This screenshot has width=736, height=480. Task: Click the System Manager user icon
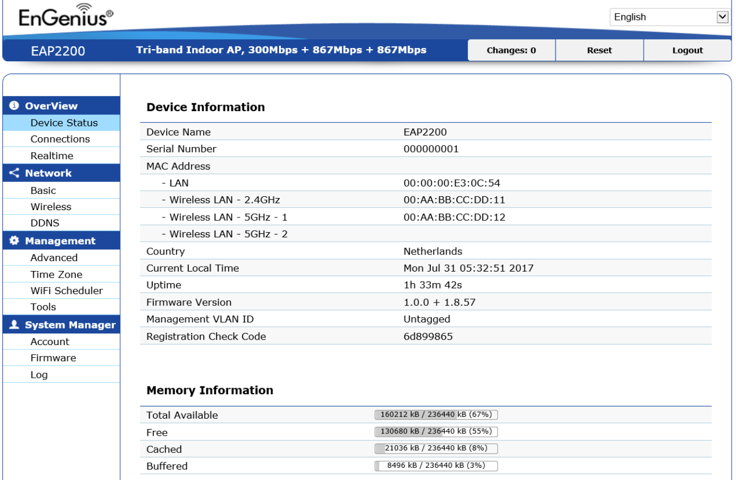14,325
